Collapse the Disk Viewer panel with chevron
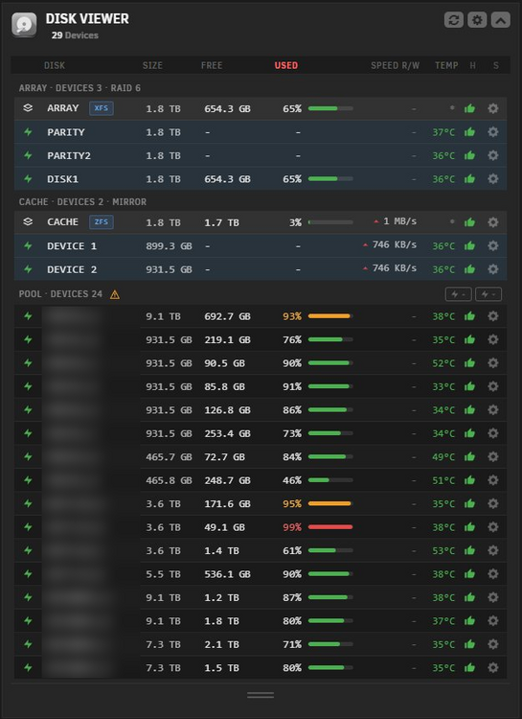The image size is (522, 719). pyautogui.click(x=501, y=20)
